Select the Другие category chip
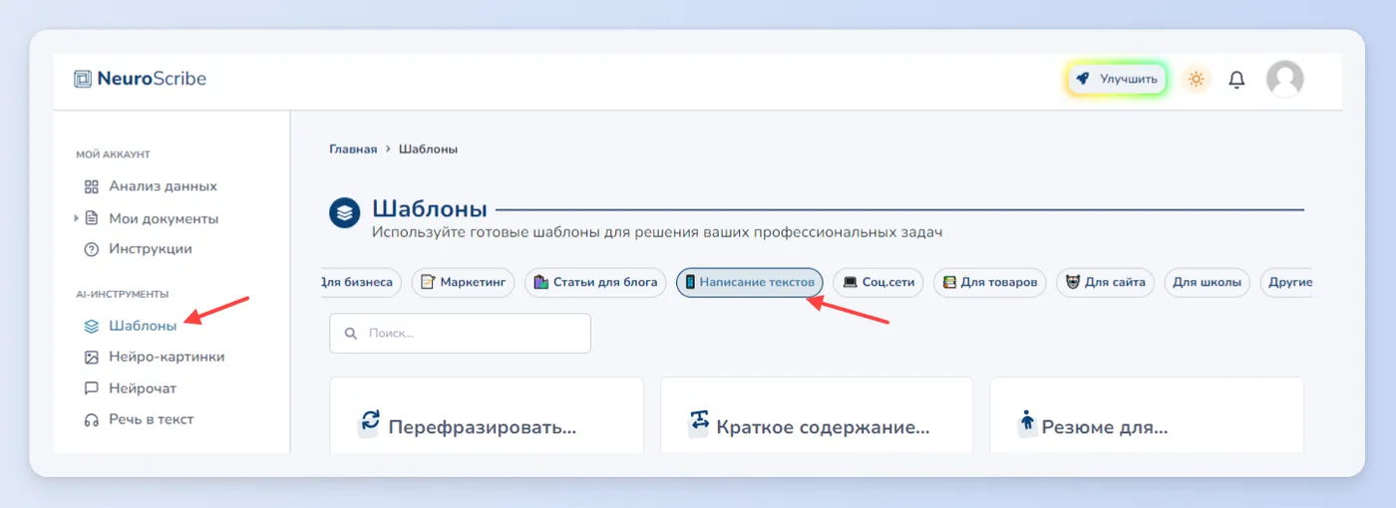 point(1287,283)
